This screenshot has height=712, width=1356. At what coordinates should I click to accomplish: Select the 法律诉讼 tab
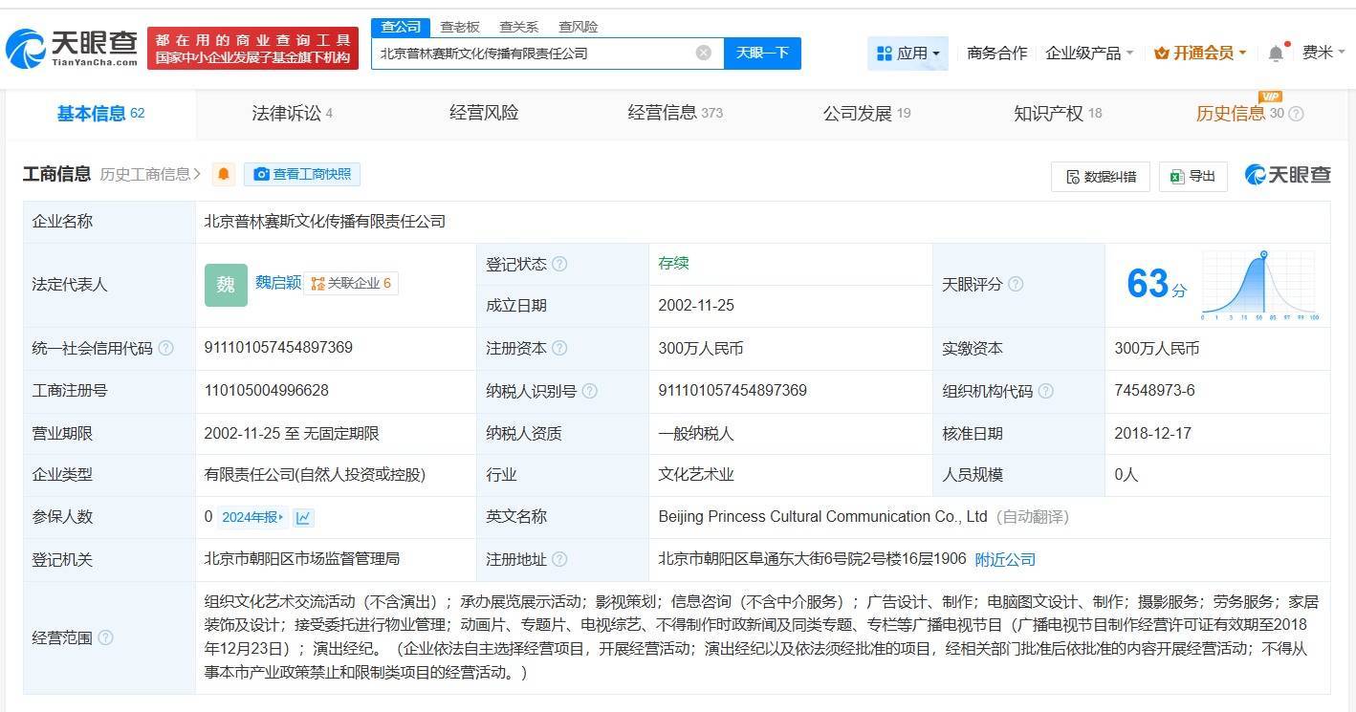(x=292, y=113)
